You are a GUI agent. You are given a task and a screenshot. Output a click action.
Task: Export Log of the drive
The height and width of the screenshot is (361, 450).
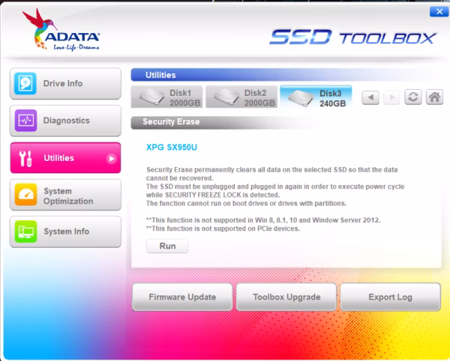pos(390,297)
